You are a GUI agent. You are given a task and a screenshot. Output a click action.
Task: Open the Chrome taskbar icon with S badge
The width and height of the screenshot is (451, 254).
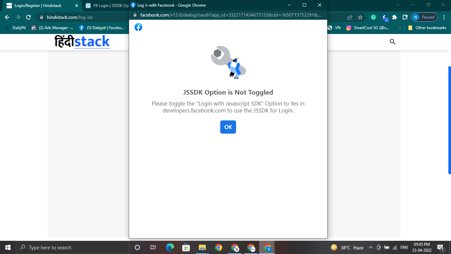235,247
